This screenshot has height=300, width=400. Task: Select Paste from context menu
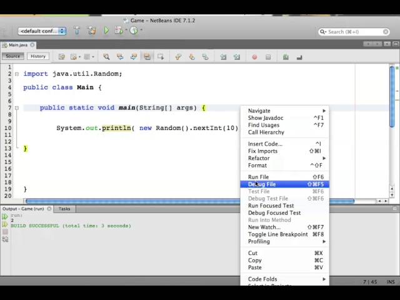pos(285,267)
